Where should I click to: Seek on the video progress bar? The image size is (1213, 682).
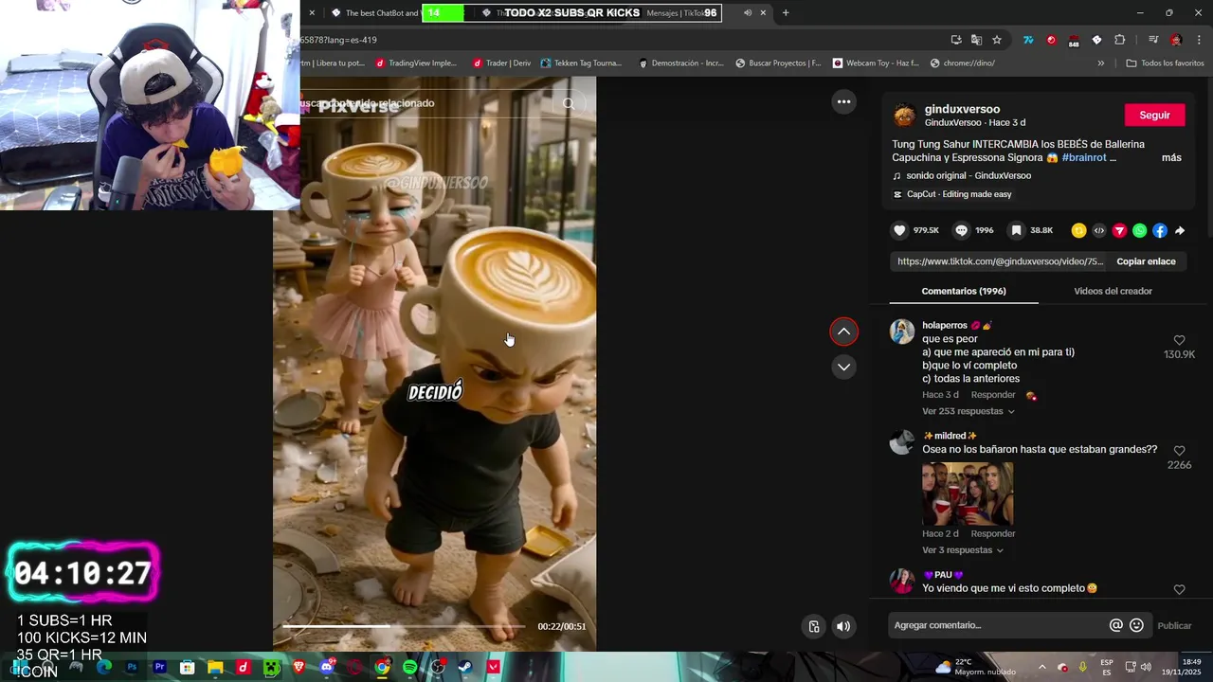pos(404,626)
